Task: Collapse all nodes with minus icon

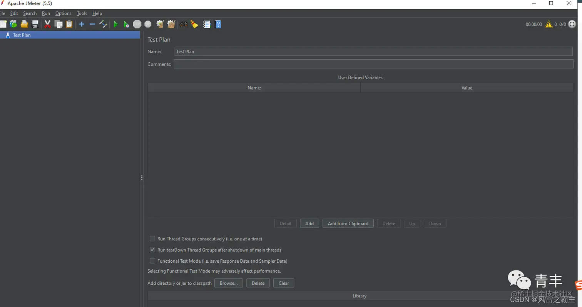Action: 92,24
